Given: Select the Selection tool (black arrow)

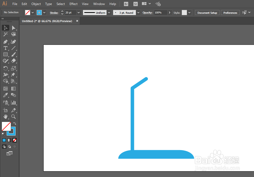Looking at the screenshot, I should pos(6,28).
